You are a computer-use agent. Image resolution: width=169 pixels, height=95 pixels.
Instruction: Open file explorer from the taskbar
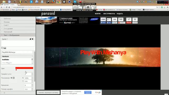4,2
